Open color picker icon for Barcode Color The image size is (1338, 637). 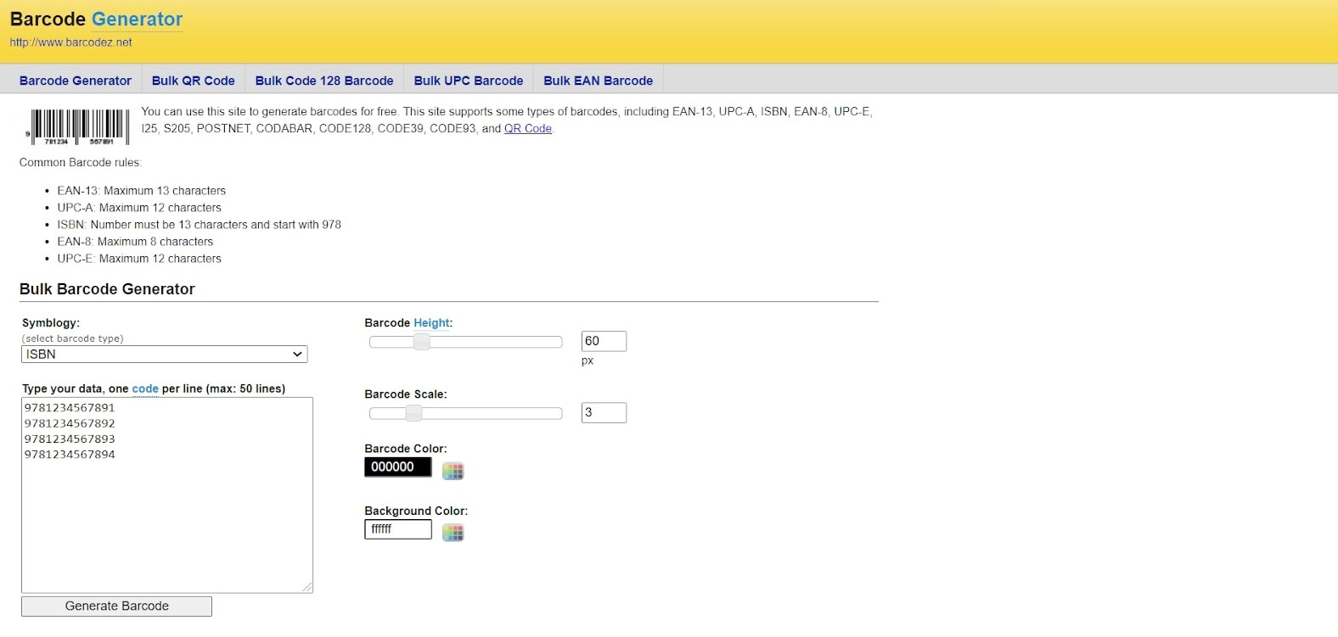tap(453, 472)
